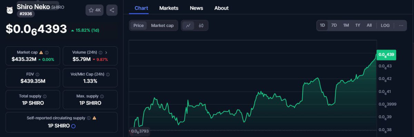
Task: Click the $439.35M FDV value
Action: (33, 81)
